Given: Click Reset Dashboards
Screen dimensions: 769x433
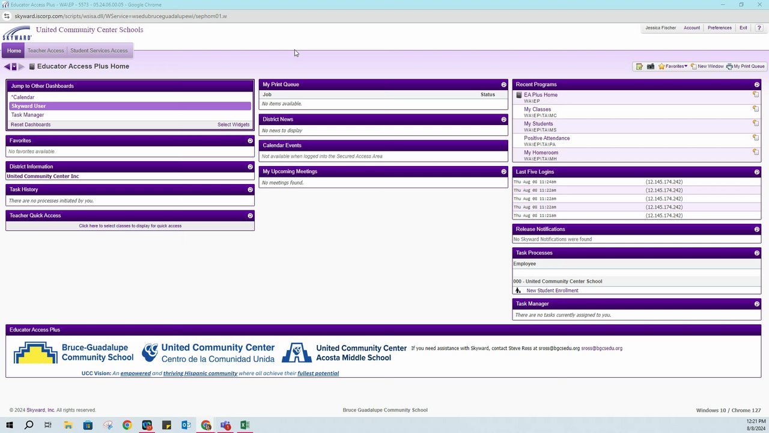Looking at the screenshot, I should [31, 124].
